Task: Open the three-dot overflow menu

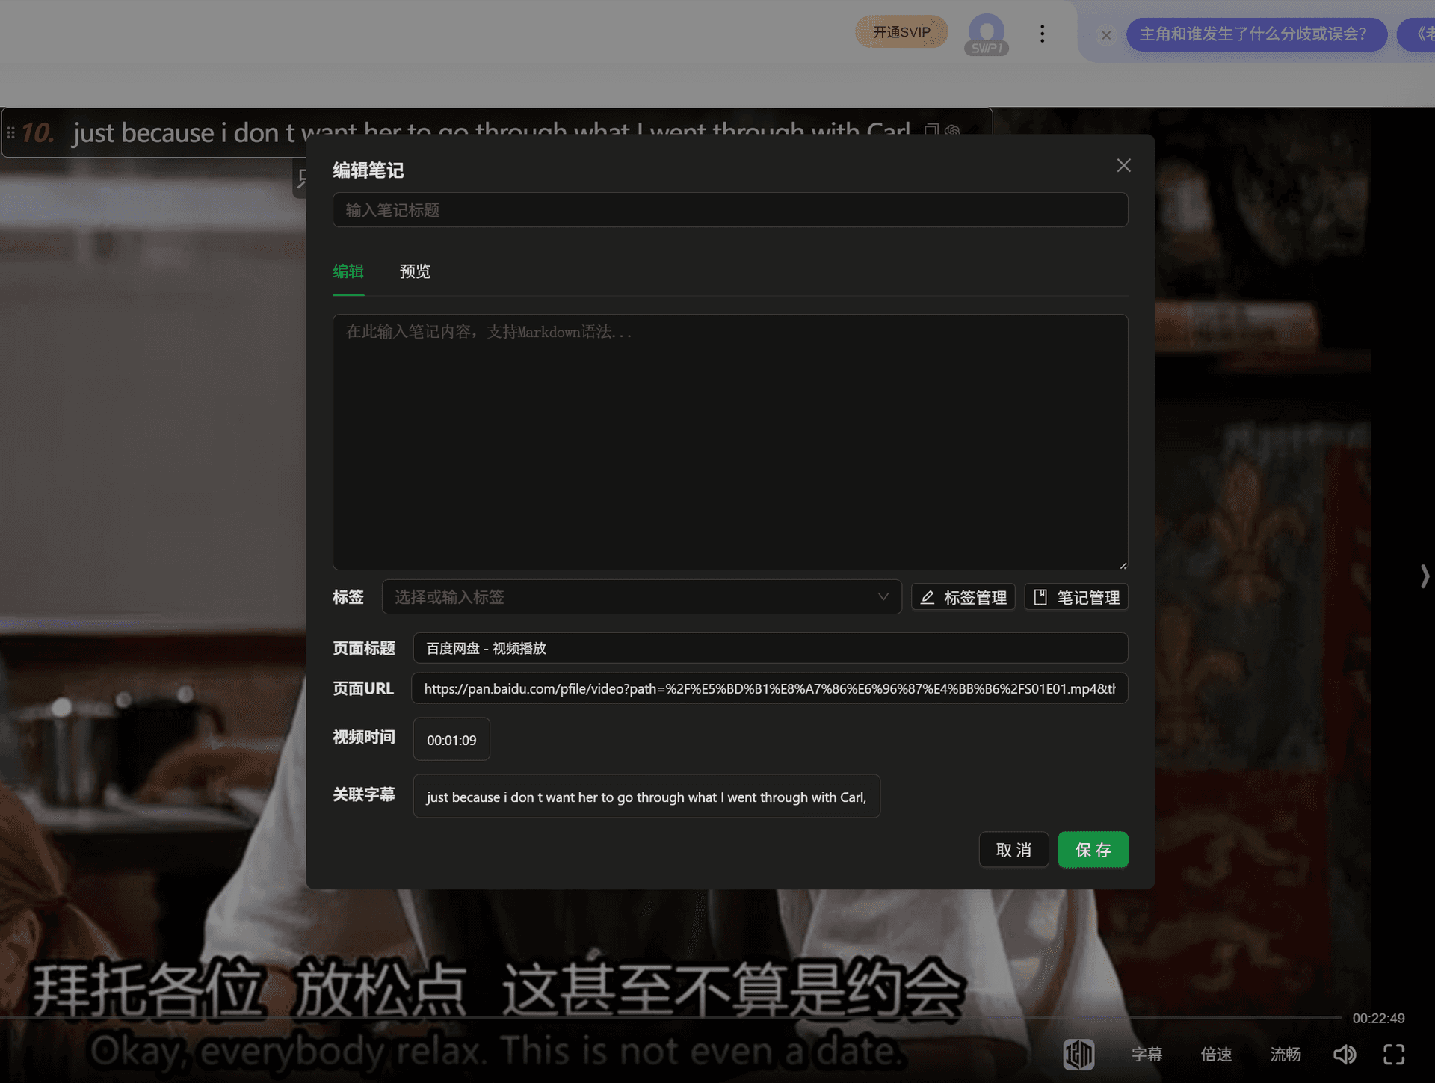Action: (x=1042, y=33)
